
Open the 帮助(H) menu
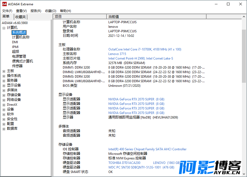click(x=65, y=11)
